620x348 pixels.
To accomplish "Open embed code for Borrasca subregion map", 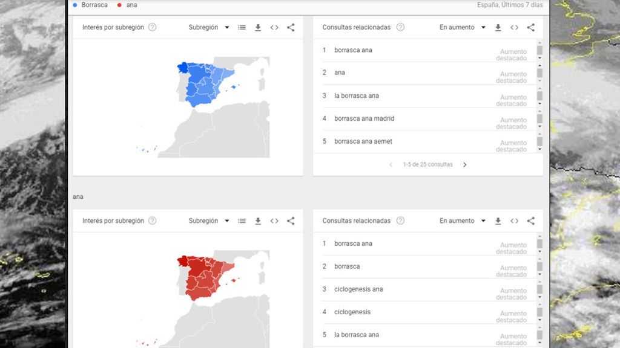I will [x=274, y=27].
